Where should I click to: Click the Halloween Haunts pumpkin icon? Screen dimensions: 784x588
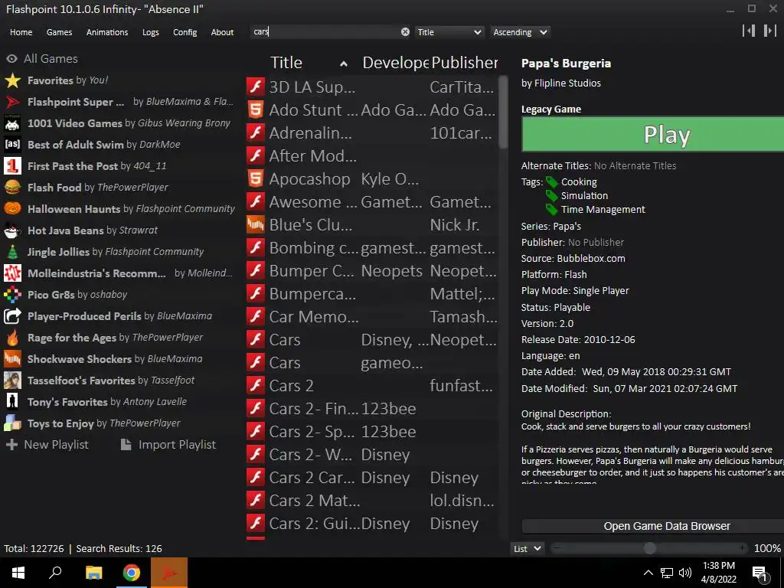click(12, 209)
